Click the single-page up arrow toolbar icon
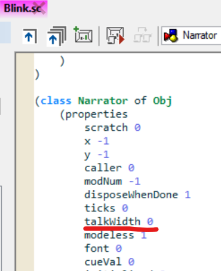Screen dimensions: 221x271 [30, 36]
